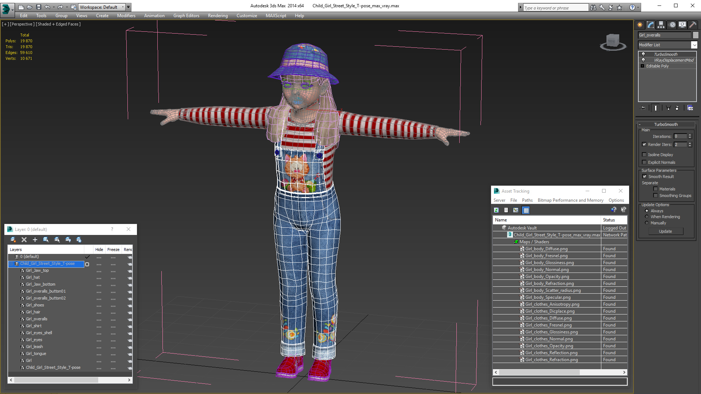
Task: Open the Display command panel tab
Action: coord(682,25)
